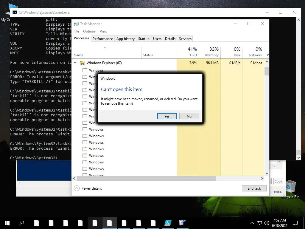305x229 pixels.
Task: Click the cmd prompt line C:\Windows\System32>
Action: click(34, 158)
